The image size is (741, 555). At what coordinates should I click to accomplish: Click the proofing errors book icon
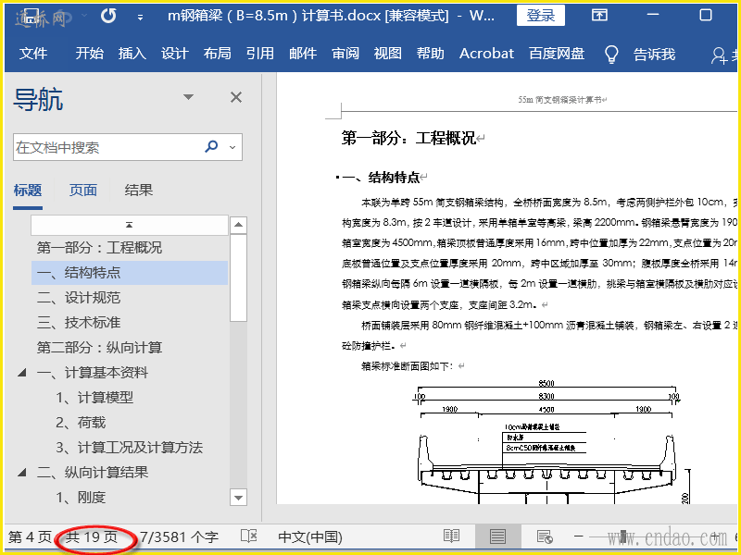tap(248, 536)
